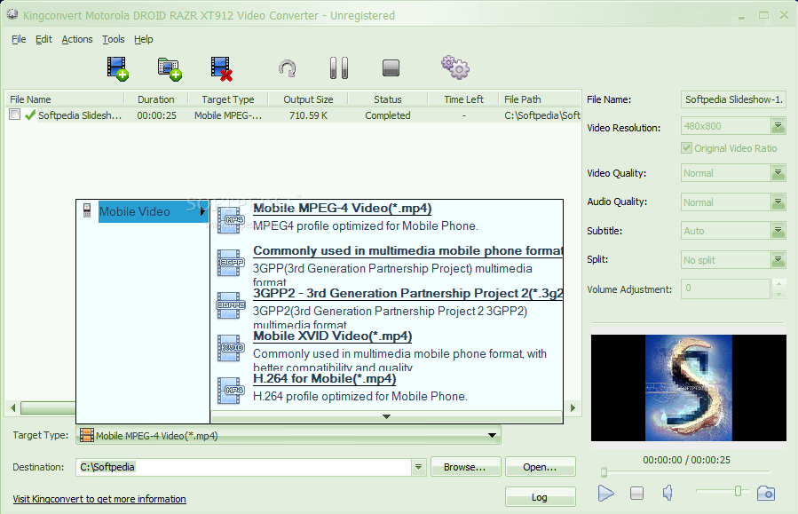Visit Kingconvert to get more information link

coord(99,499)
